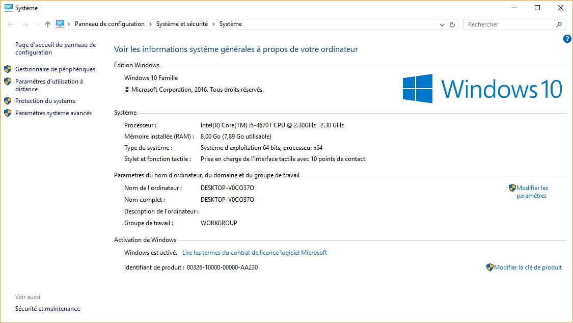The width and height of the screenshot is (573, 323).
Task: Click shield icon next to Modifier la clé de produit
Action: [490, 267]
